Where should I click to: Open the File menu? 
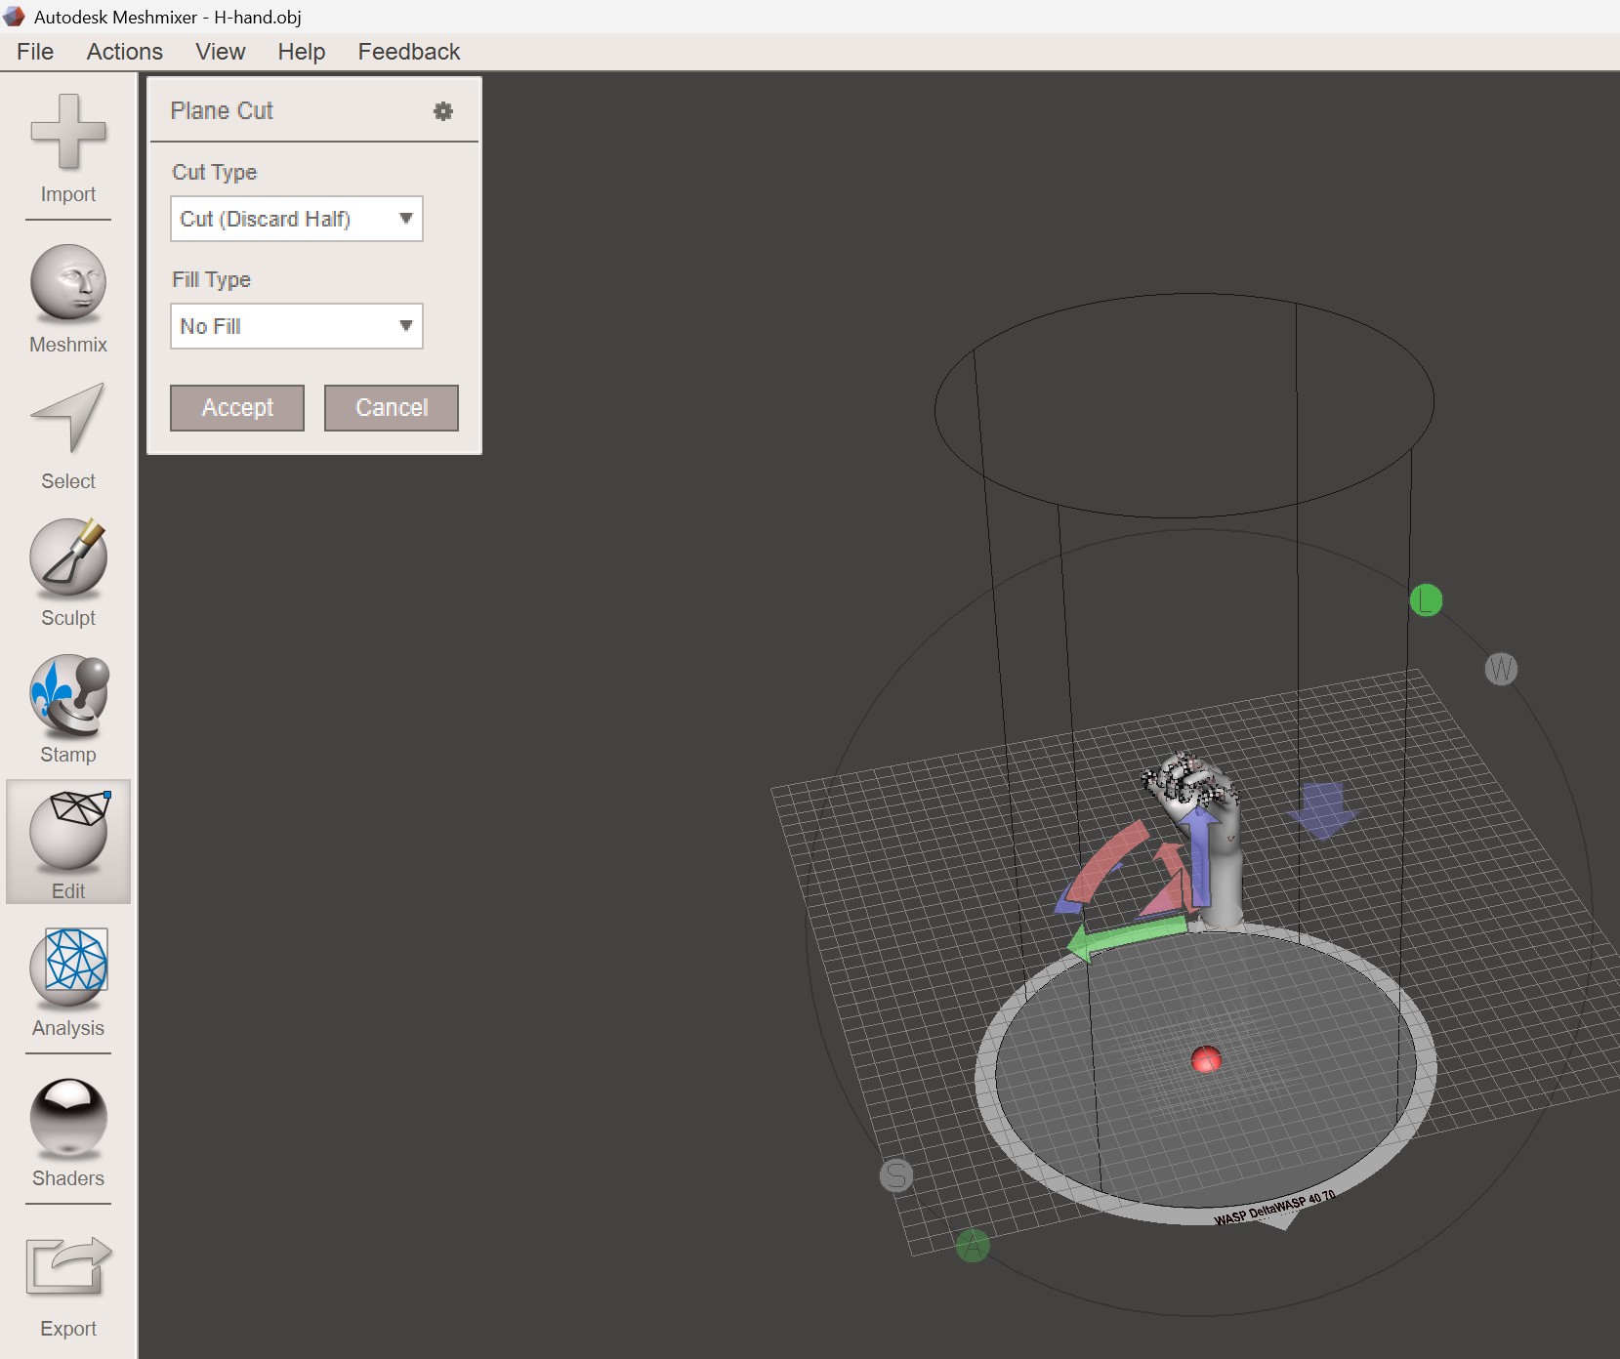(35, 52)
